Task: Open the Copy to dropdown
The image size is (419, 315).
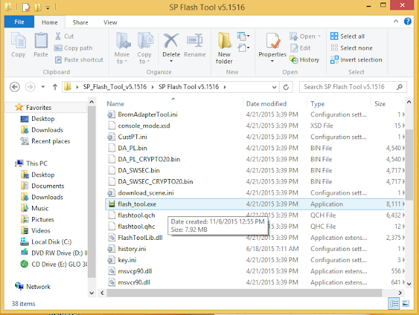Action: 145,48
